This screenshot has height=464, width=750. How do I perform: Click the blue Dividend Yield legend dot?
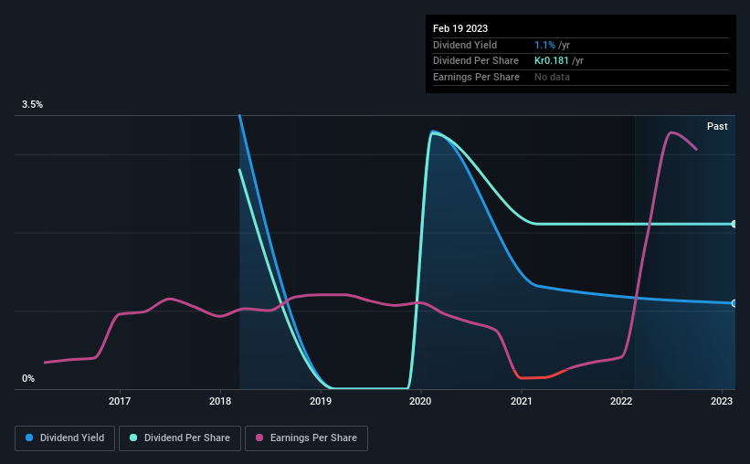(29, 438)
